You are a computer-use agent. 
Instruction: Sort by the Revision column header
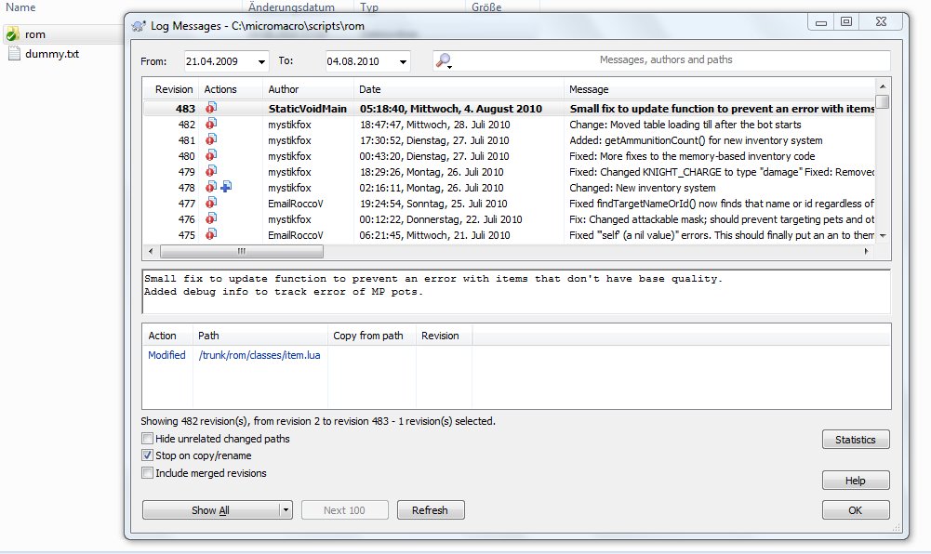[173, 89]
